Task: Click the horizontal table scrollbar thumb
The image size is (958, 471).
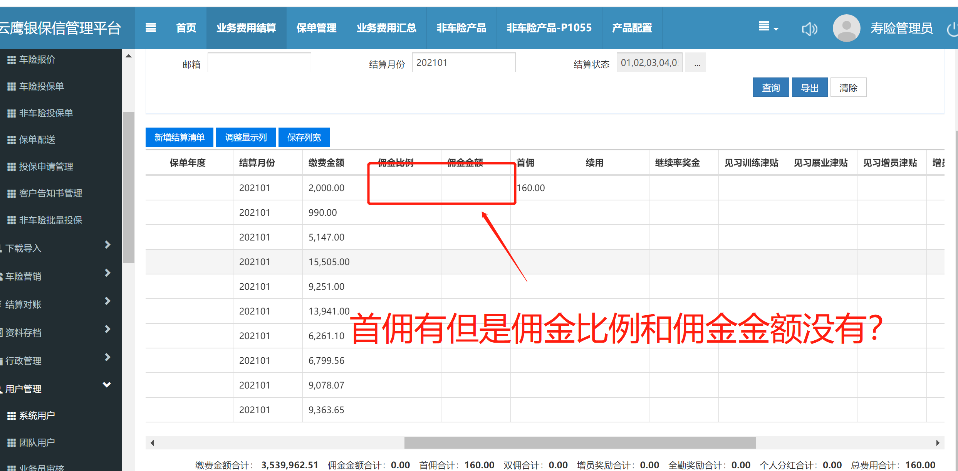Action: point(580,443)
